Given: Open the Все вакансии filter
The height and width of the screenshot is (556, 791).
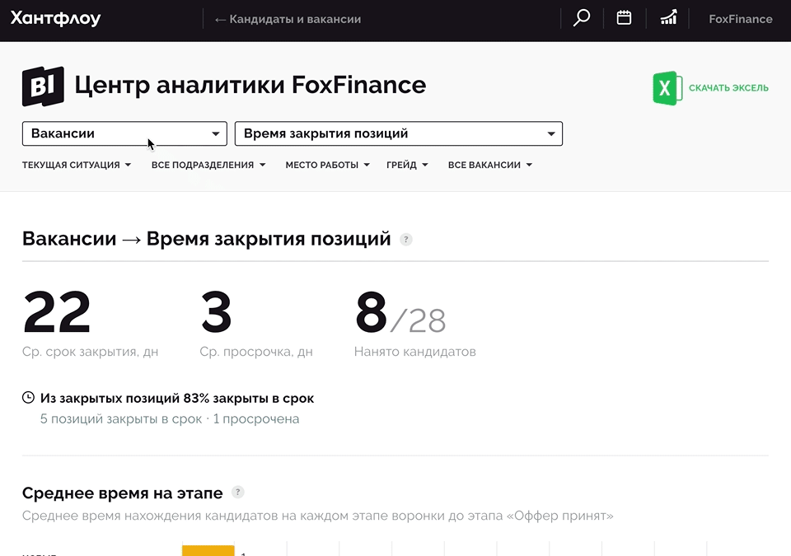Looking at the screenshot, I should (489, 165).
